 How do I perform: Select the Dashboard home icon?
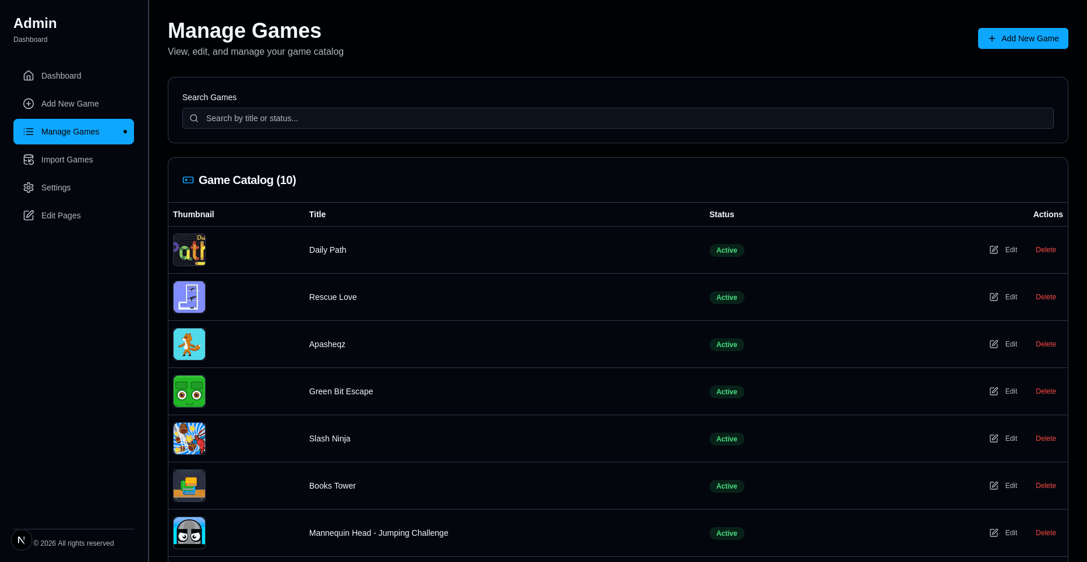(x=29, y=76)
